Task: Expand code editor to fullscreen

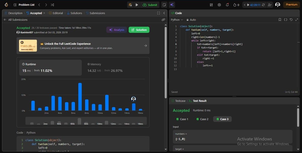Action: click(x=297, y=20)
